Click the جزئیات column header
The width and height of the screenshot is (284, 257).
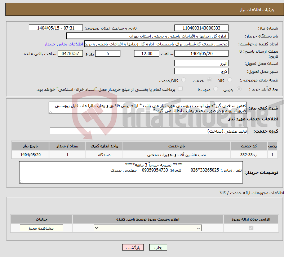(41, 219)
